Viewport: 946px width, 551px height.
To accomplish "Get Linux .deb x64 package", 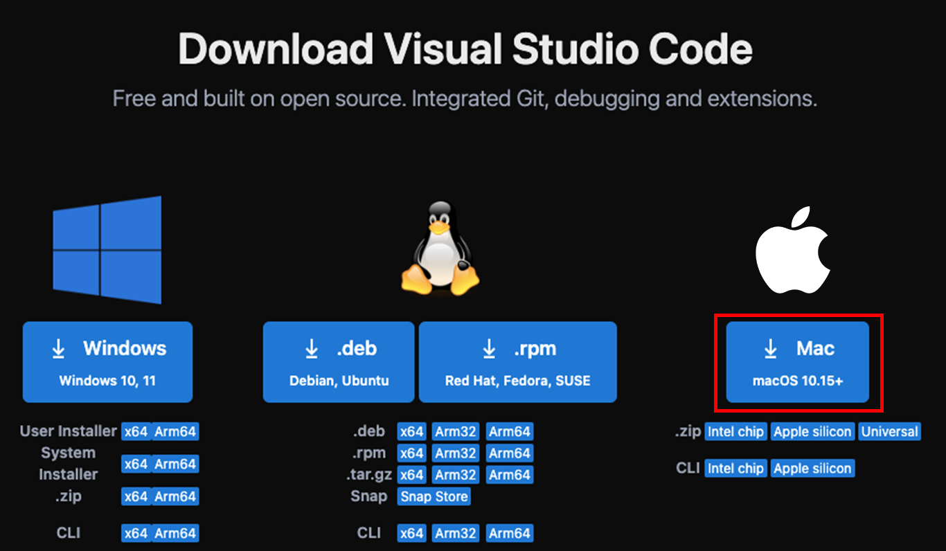I will pyautogui.click(x=411, y=432).
